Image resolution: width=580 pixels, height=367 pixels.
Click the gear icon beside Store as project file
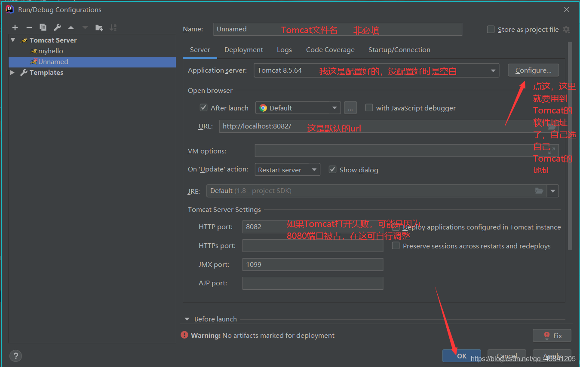coord(566,30)
